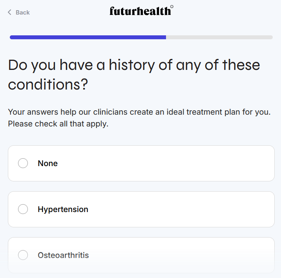Click the back chevron arrow icon

(x=10, y=13)
